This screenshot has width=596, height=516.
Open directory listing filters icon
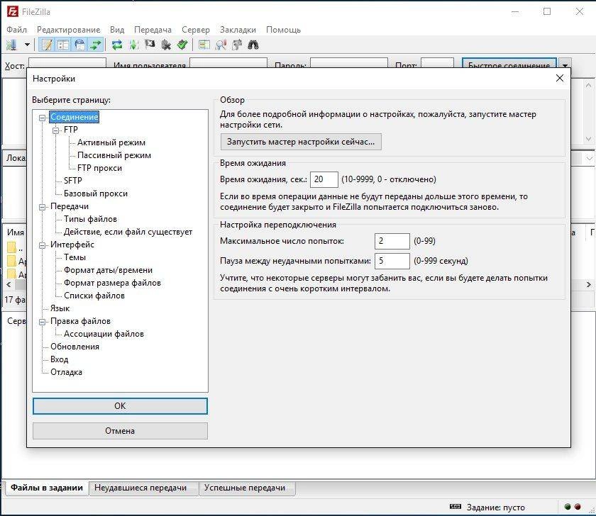coord(204,45)
